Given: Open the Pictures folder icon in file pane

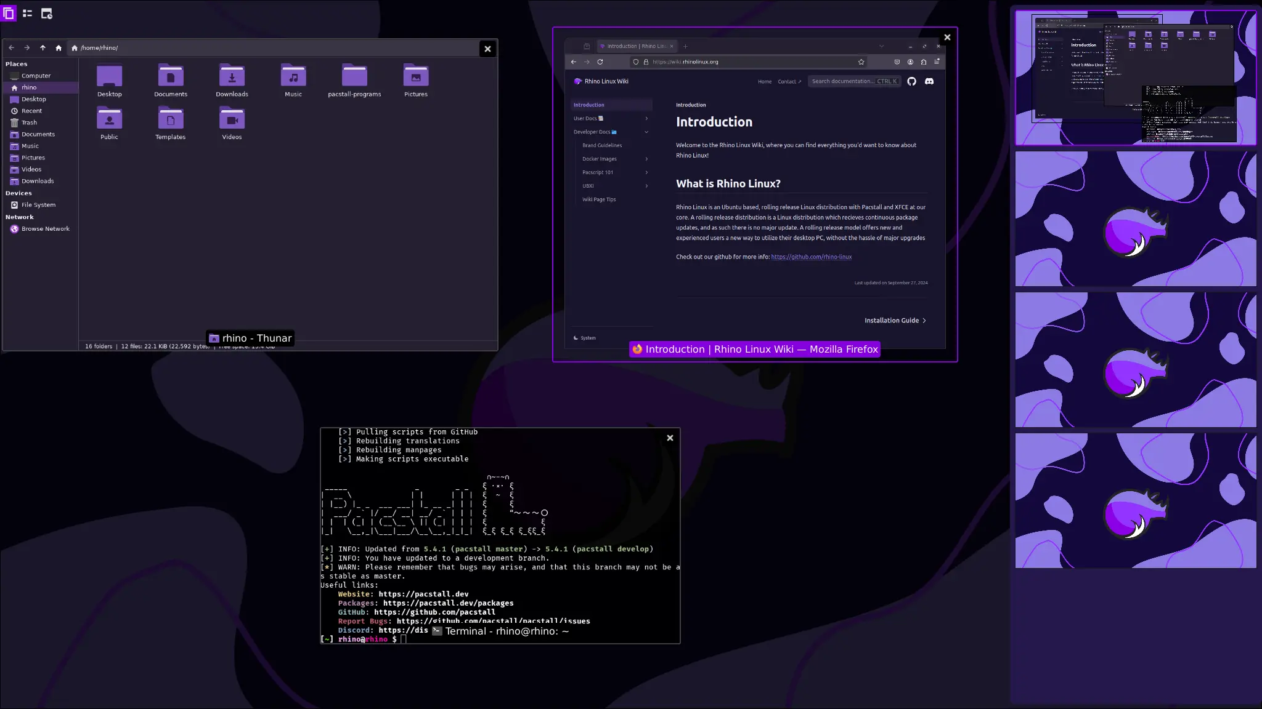Looking at the screenshot, I should pyautogui.click(x=416, y=80).
